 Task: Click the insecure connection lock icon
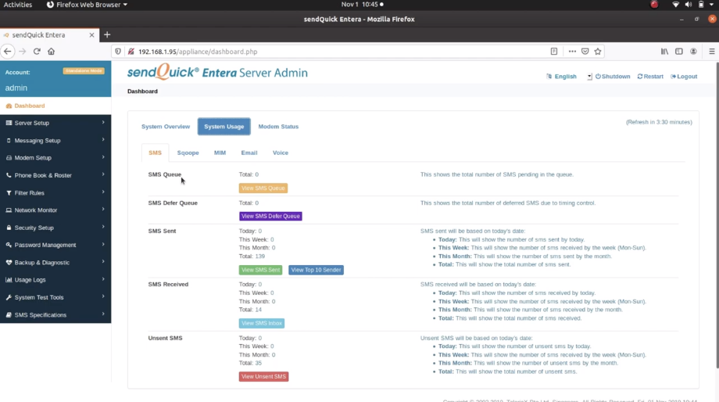131,52
